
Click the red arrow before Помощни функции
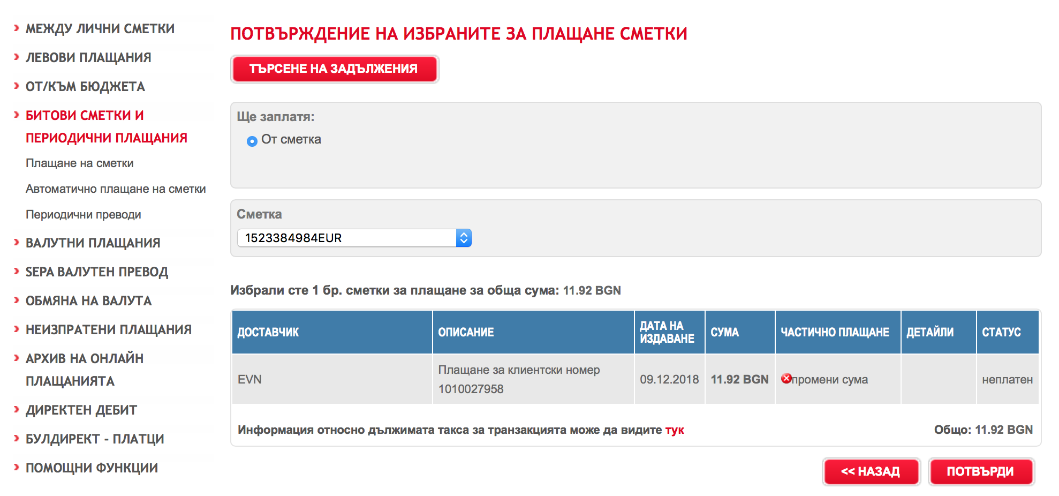coord(17,468)
